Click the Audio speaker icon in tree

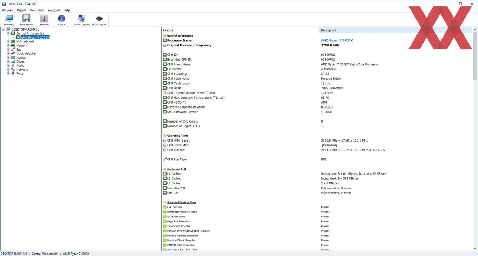13,66
